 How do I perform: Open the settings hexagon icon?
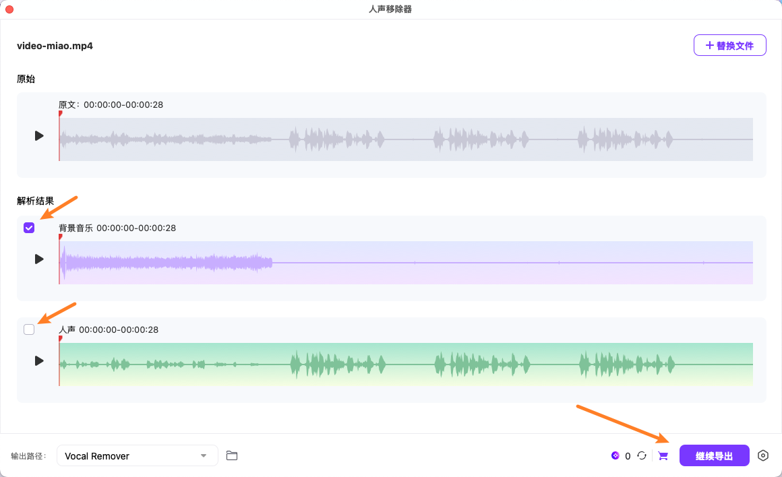tap(763, 455)
